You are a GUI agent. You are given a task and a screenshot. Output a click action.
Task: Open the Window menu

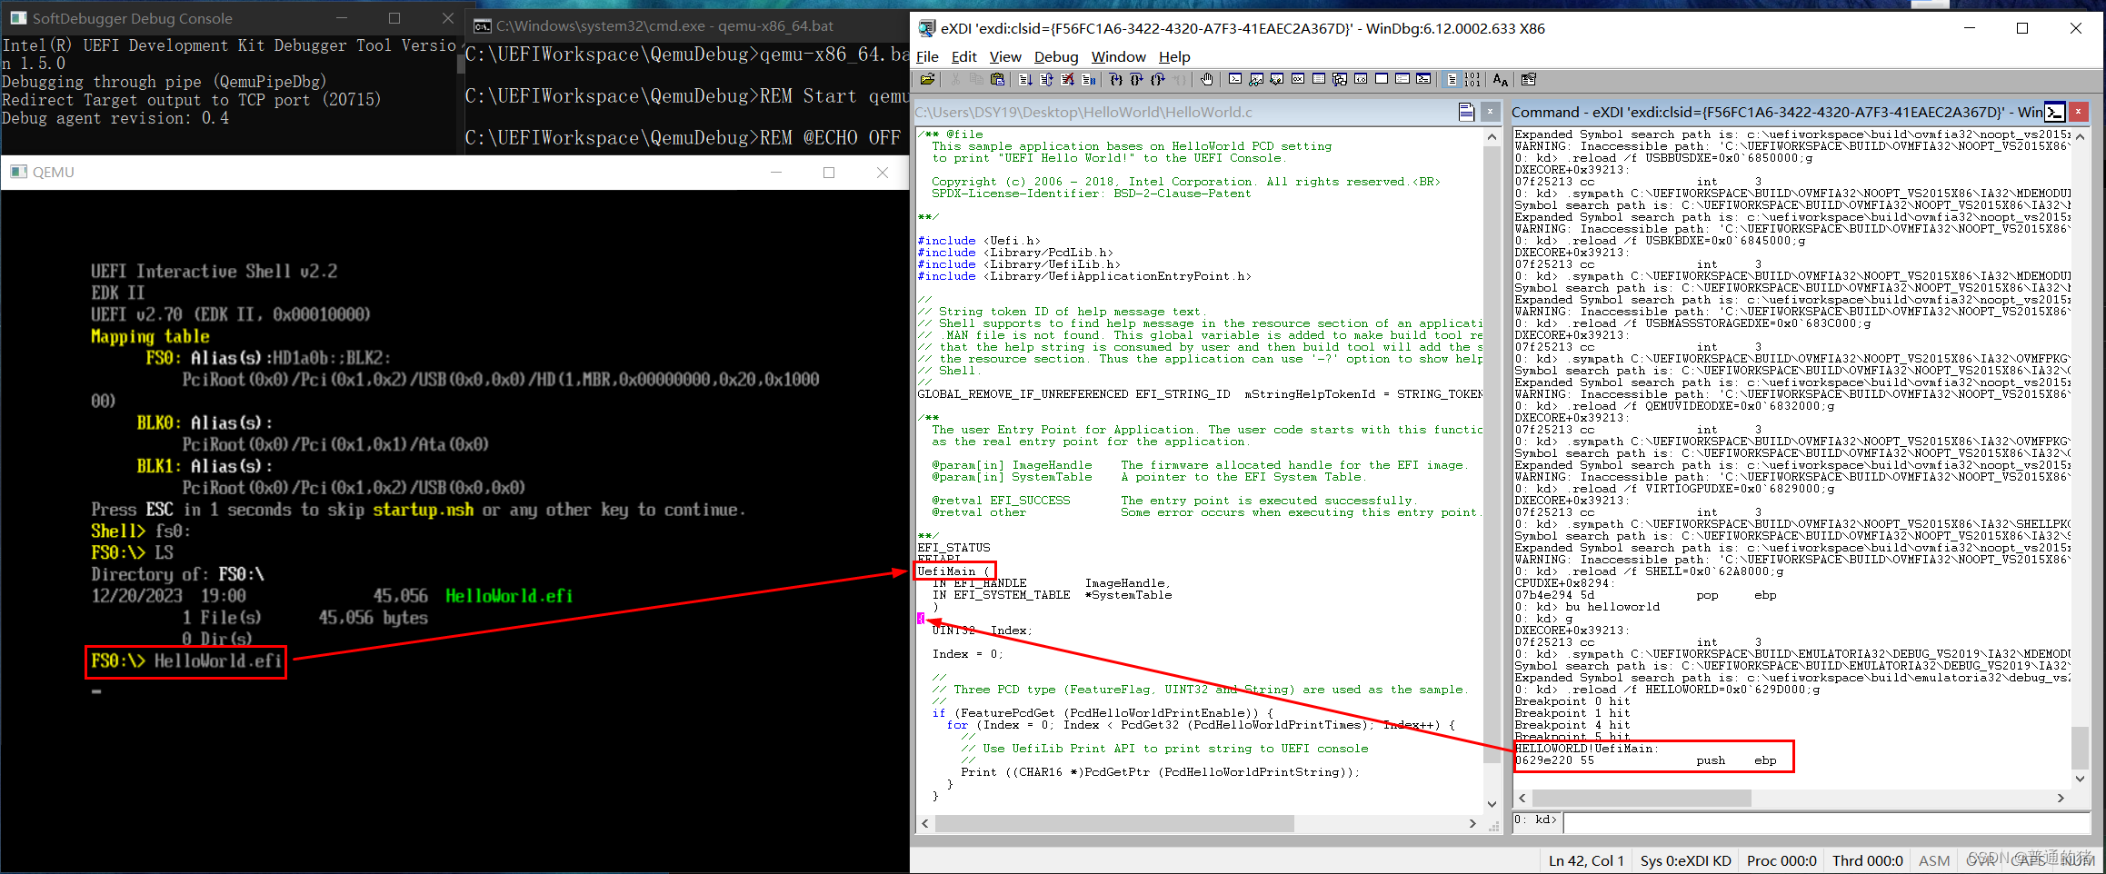click(x=1118, y=56)
